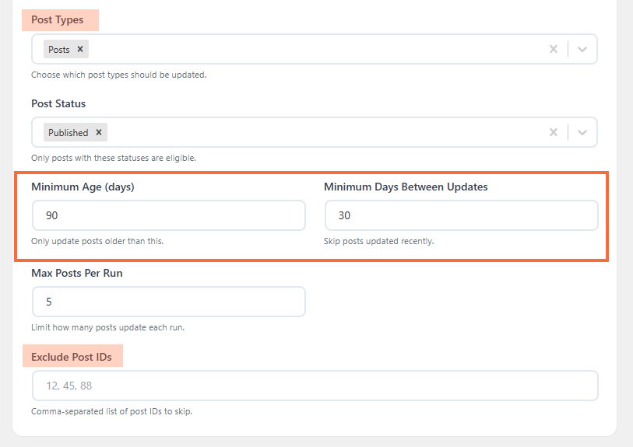Focus the Minimum Age (days) input
Screen dimensions: 633x447
point(169,215)
